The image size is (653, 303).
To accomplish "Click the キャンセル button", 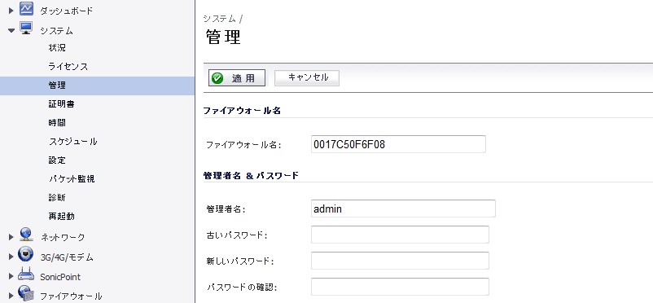I will click(307, 78).
